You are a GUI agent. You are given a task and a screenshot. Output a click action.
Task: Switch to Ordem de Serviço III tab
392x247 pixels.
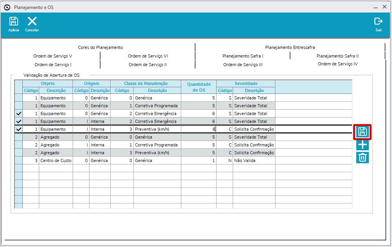click(243, 65)
